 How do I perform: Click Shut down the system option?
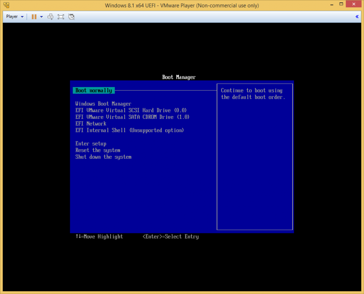click(103, 157)
